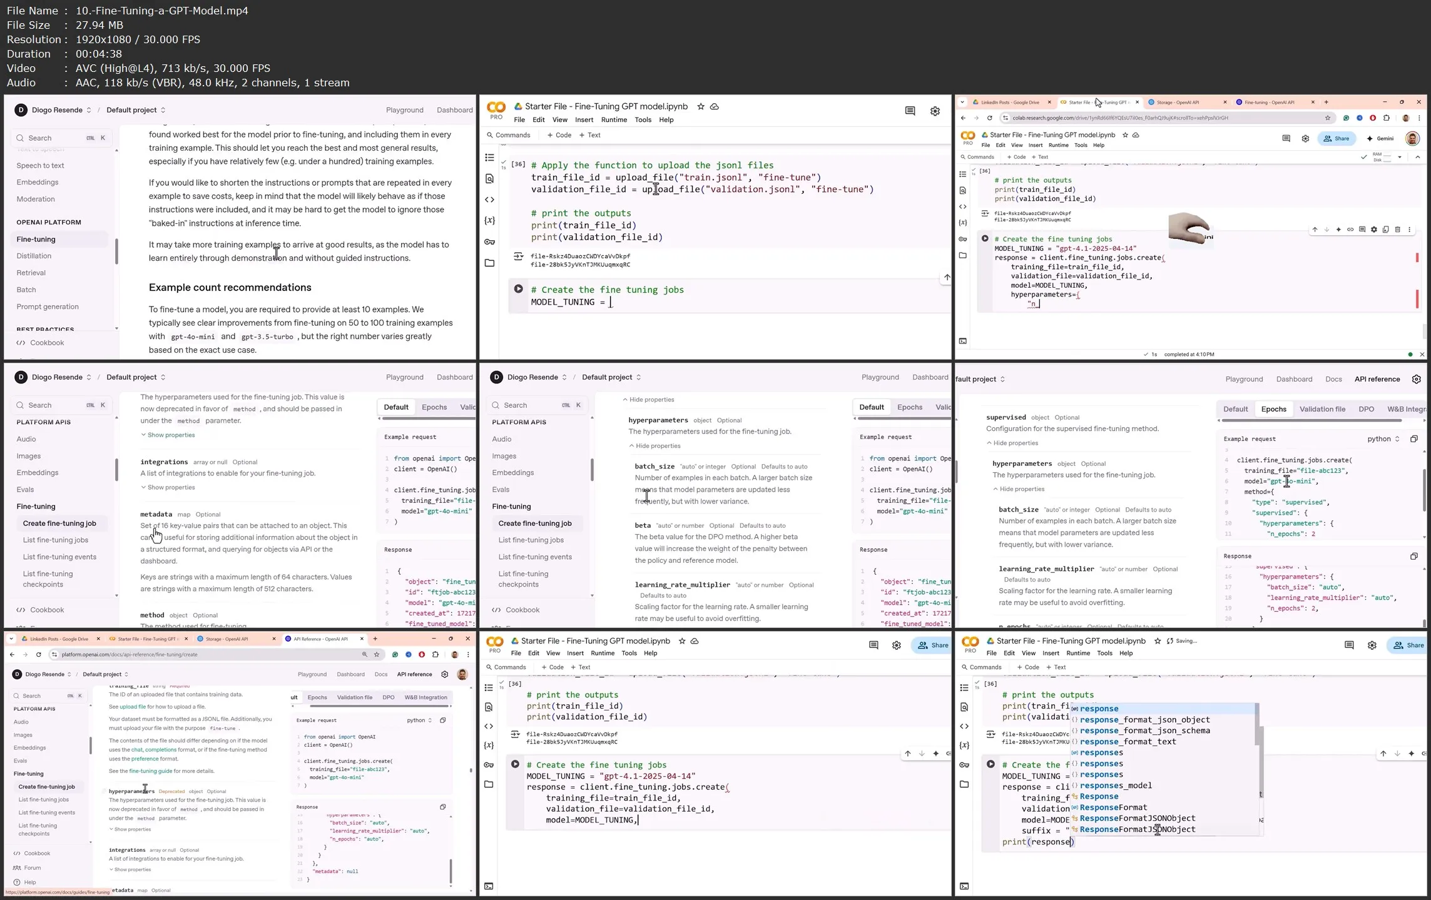This screenshot has width=1431, height=900.
Task: Open python language dropdown in frame showing supervised object
Action: [1383, 439]
